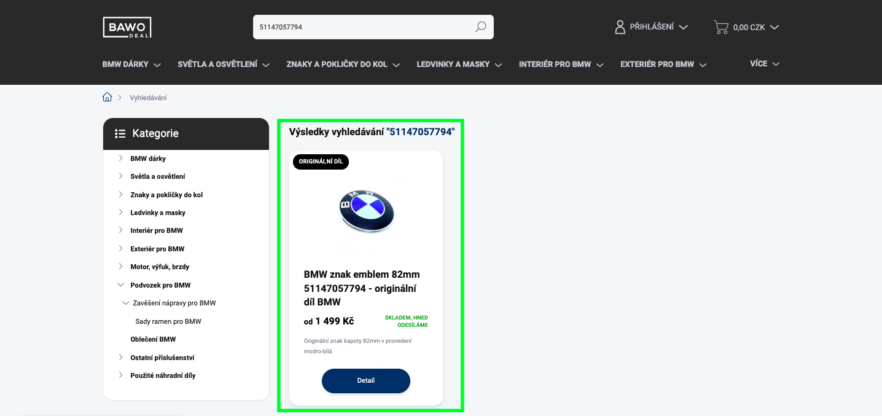The height and width of the screenshot is (416, 882).
Task: Click the Vyhledávání breadcrumb text
Action: pos(148,98)
